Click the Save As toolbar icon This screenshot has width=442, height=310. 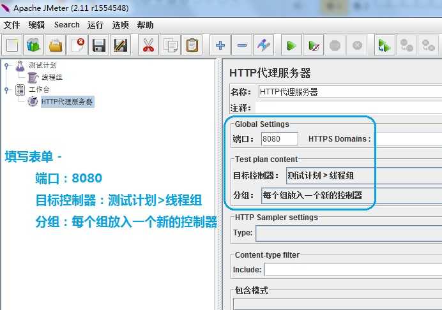tap(121, 45)
